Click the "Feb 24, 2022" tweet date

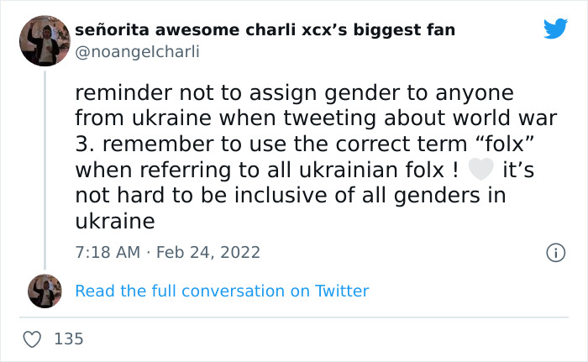[207, 252]
